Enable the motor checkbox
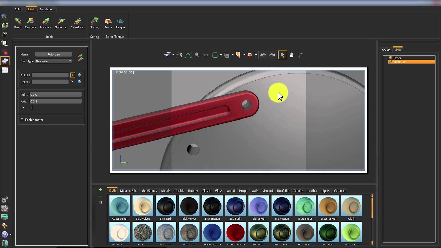The height and width of the screenshot is (248, 441). point(22,120)
